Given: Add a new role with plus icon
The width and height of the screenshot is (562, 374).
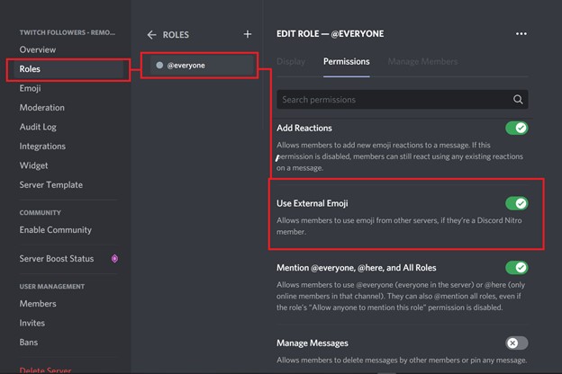Looking at the screenshot, I should point(248,34).
